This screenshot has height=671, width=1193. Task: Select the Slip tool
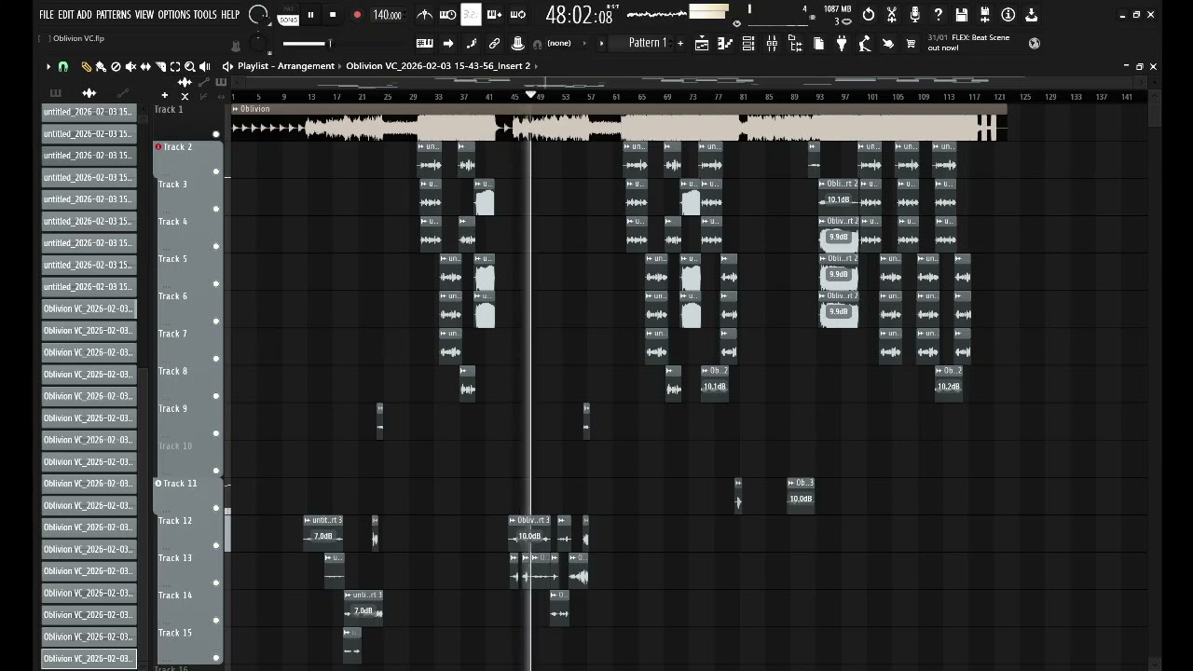tap(145, 66)
